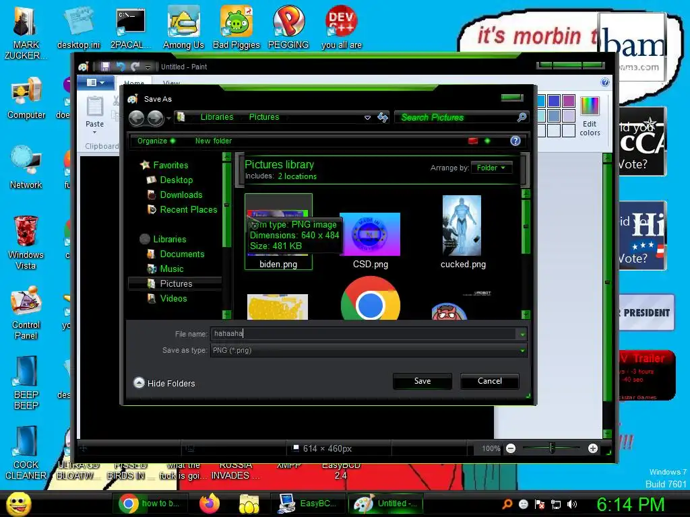
Task: Open the Videos library
Action: coord(173,298)
